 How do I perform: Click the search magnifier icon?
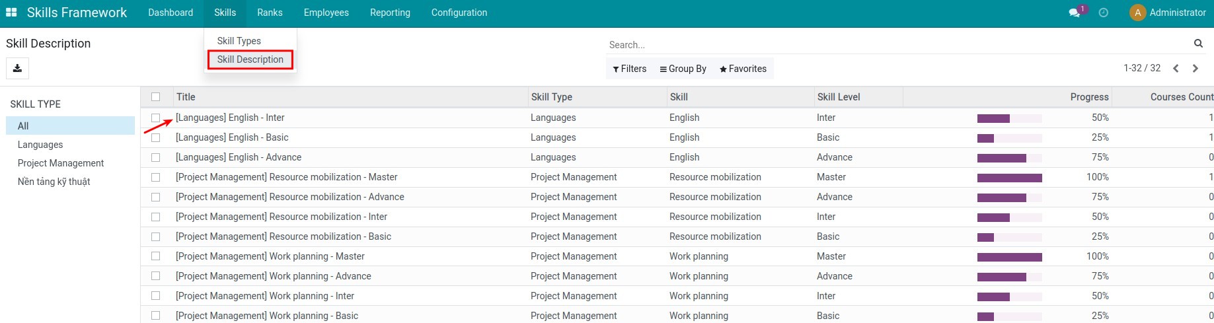pos(1198,44)
